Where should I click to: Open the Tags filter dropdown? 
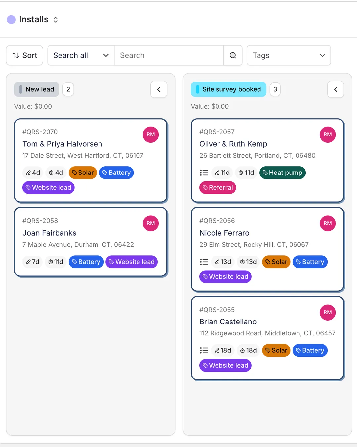point(289,55)
